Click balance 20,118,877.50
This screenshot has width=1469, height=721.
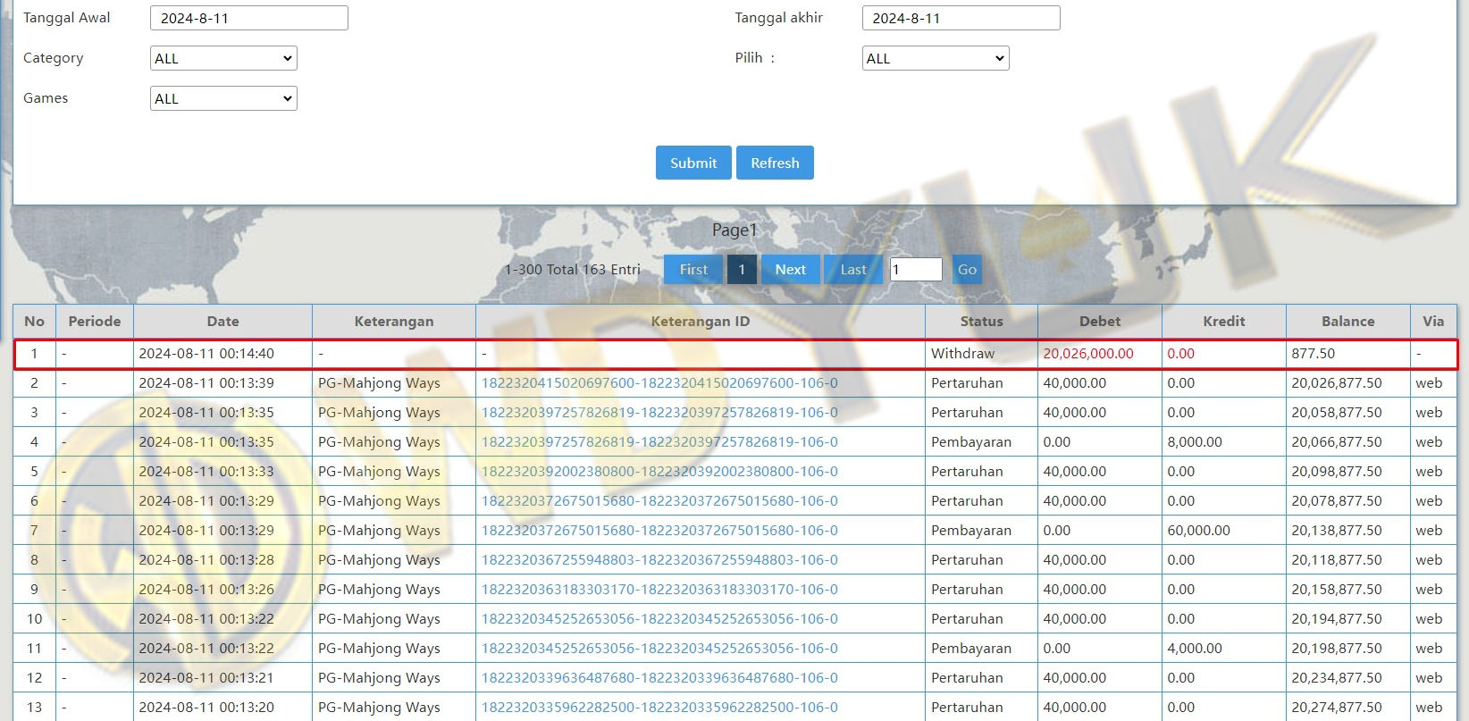[1336, 559]
